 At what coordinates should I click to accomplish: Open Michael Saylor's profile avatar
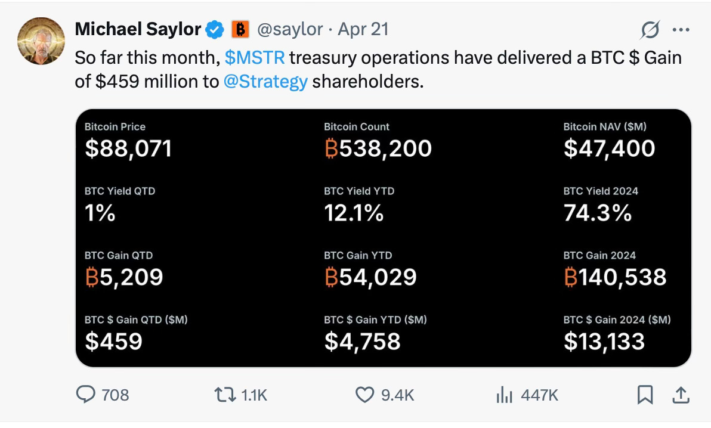tap(41, 41)
